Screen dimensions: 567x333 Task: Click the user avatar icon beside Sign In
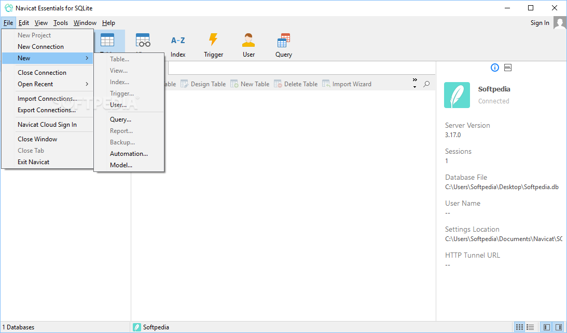click(x=560, y=23)
